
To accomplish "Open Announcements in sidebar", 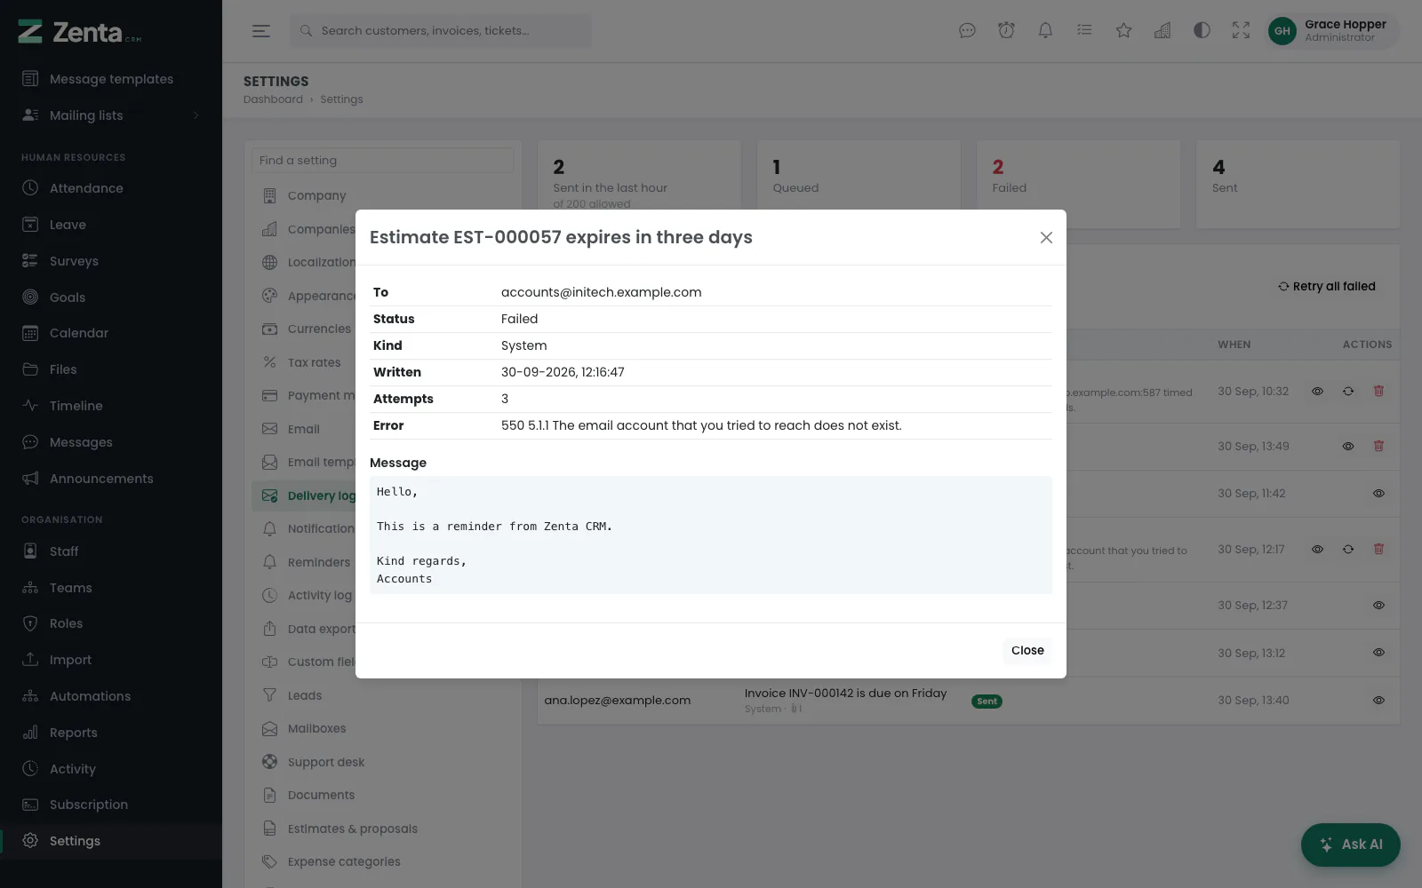I will click(111, 479).
